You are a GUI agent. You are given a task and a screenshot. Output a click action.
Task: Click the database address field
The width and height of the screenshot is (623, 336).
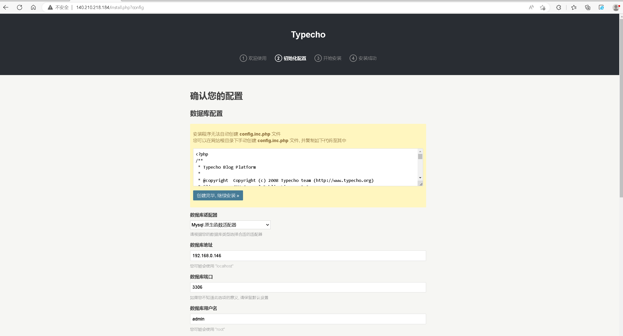coord(308,256)
